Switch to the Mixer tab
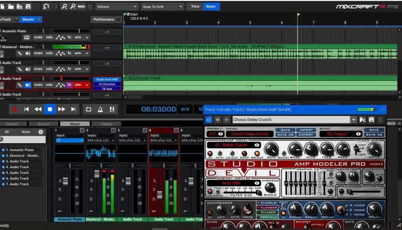The image size is (402, 230). coord(75,124)
